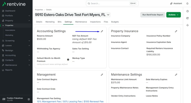Click the Rentsign sidebar icon
This screenshot has height=103, width=191.
pyautogui.click(x=3, y=50)
